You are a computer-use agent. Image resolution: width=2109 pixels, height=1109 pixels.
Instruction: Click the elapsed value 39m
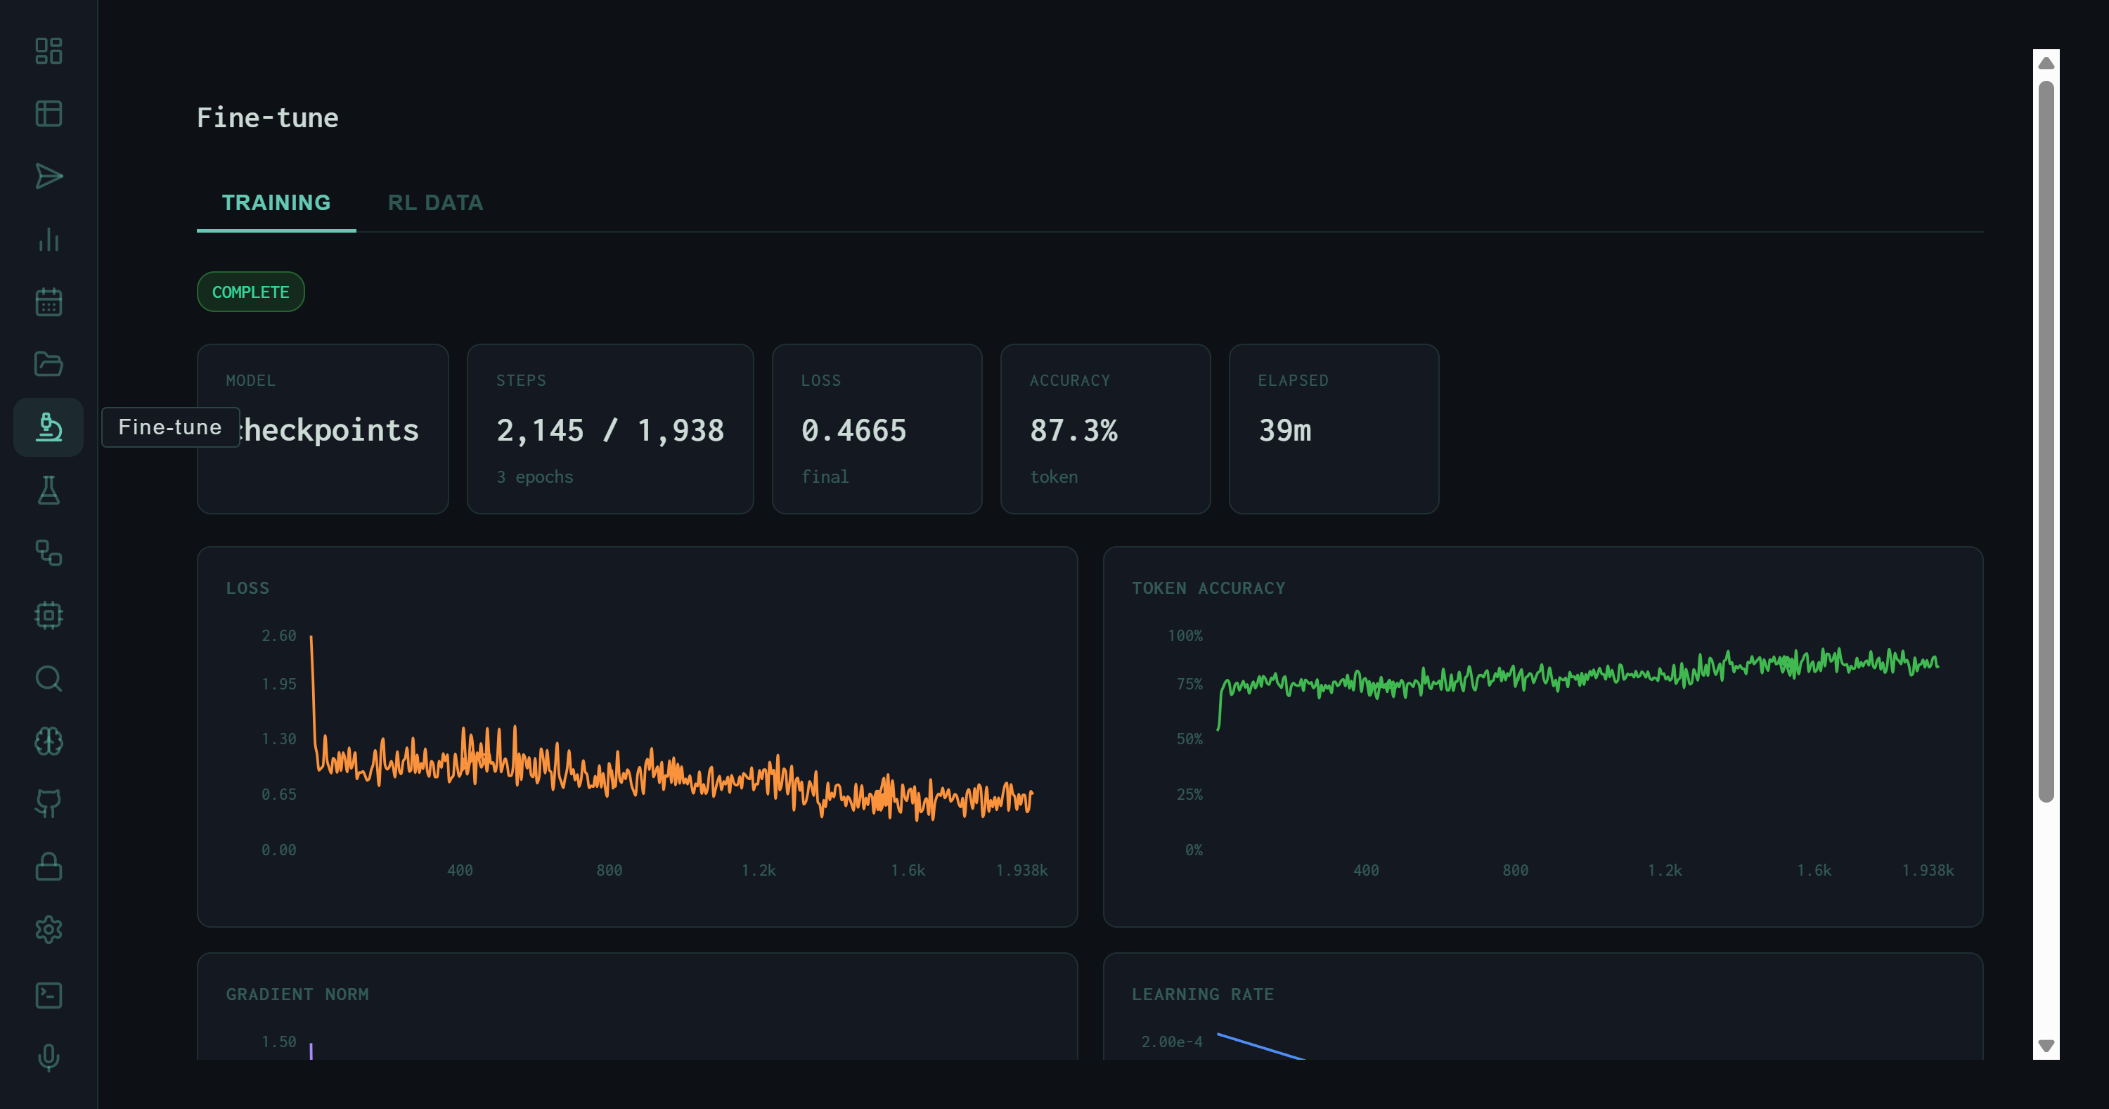point(1284,431)
